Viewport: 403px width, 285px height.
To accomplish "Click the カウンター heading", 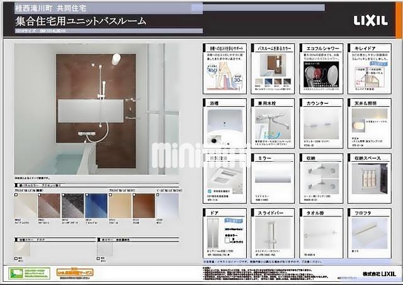I will 317,103.
